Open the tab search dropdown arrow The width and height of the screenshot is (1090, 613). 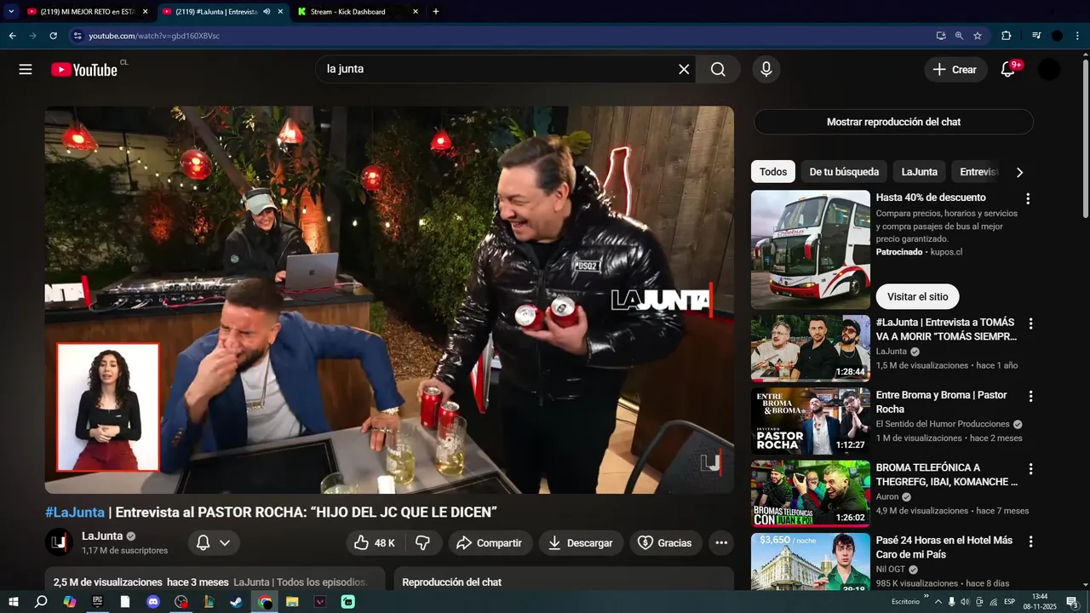pyautogui.click(x=11, y=12)
